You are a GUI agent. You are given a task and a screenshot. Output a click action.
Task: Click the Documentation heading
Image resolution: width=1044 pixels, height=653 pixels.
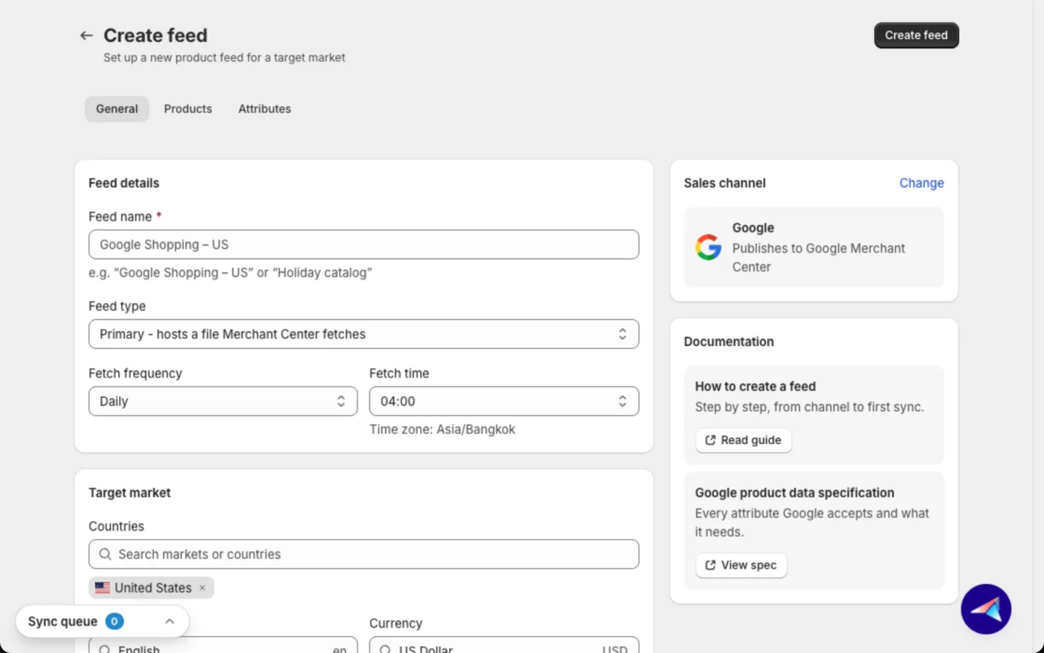[x=729, y=342]
